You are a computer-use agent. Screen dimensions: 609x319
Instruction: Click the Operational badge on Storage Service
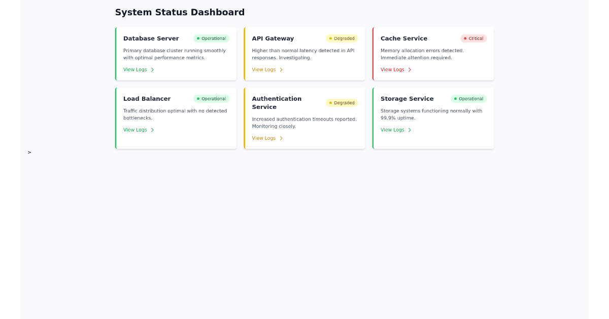[468, 99]
